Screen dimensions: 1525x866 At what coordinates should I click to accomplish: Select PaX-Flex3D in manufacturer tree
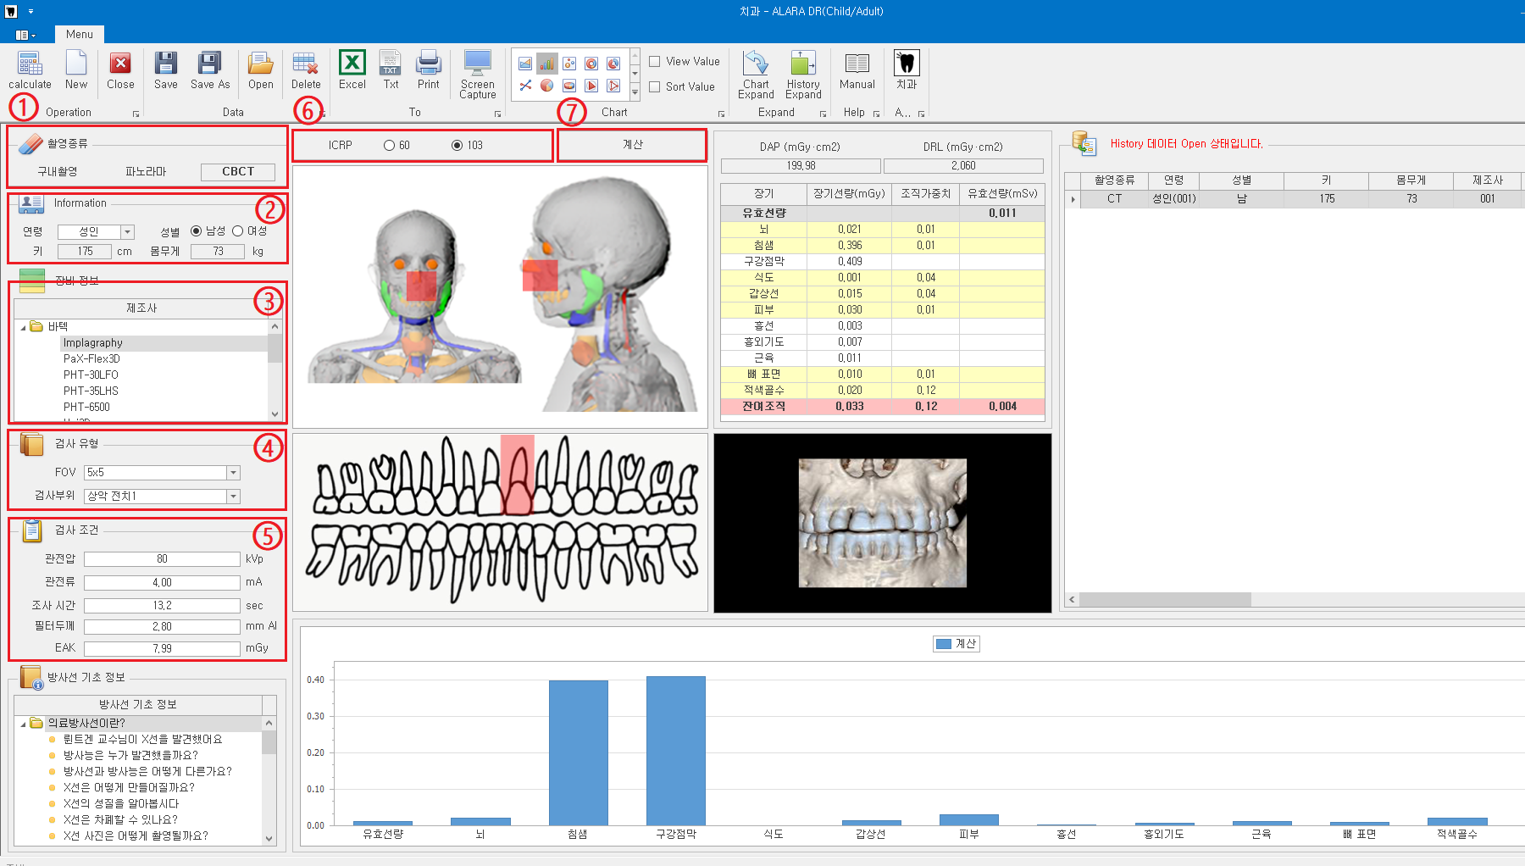click(91, 359)
